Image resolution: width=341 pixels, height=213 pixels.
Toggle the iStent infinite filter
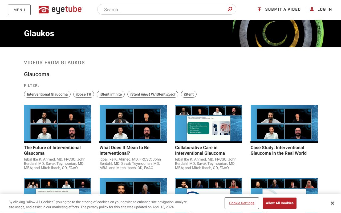point(111,94)
